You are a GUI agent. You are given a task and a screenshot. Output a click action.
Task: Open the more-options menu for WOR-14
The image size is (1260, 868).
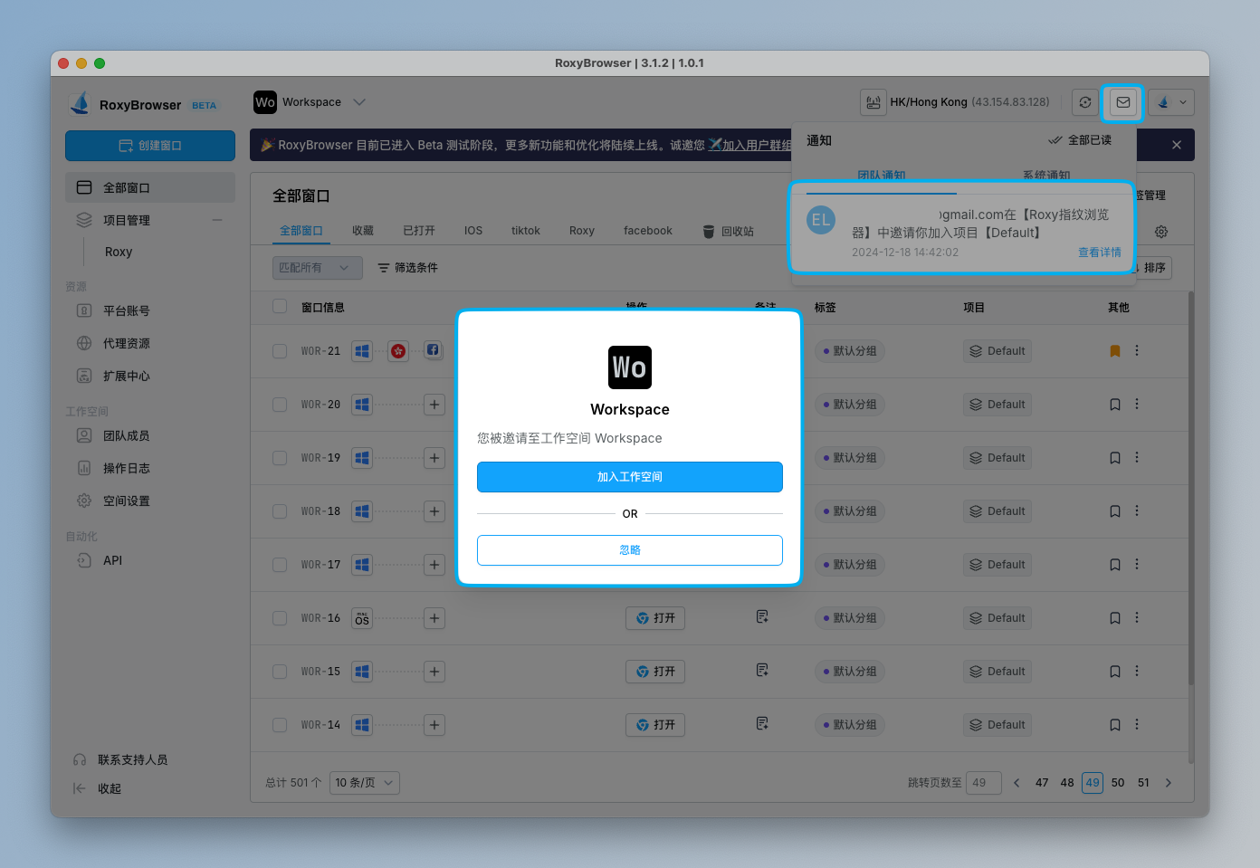coord(1137,725)
